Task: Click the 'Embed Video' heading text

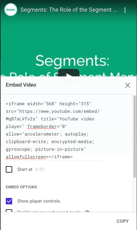Action: coord(21,85)
